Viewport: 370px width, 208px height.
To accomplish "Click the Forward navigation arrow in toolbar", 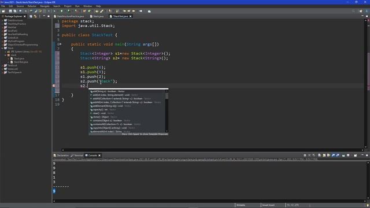I will (141, 11).
